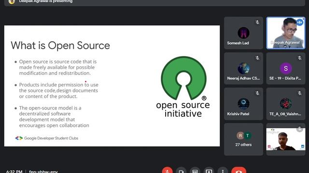Click TE_A_08_Vaishn participant avatar
Screen dimensions: 309x173
coord(286,104)
